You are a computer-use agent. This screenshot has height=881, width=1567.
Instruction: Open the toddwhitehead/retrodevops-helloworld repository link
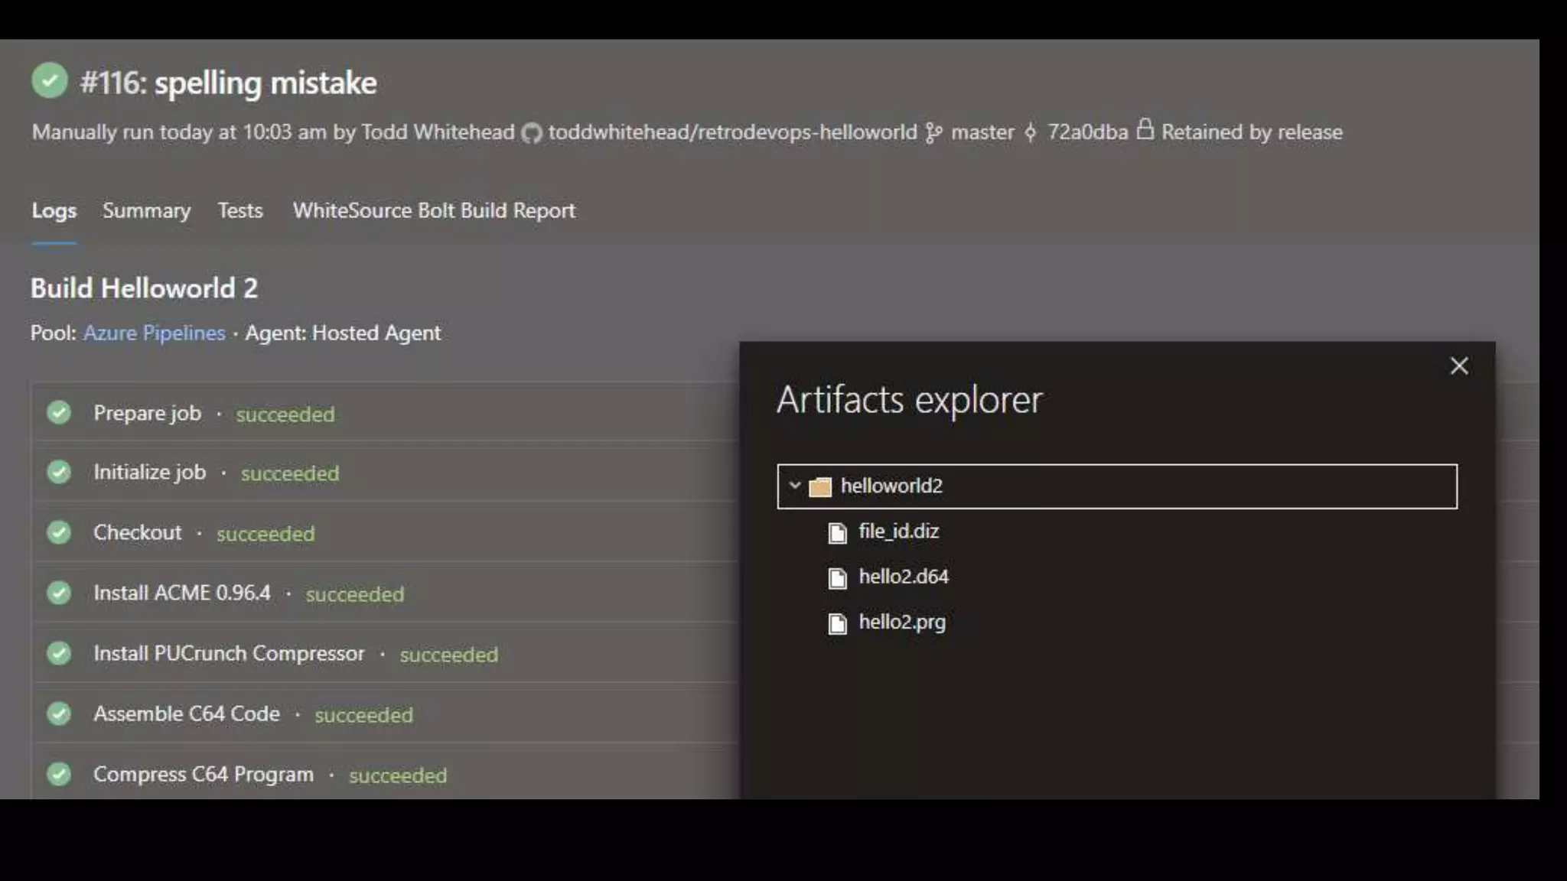point(732,132)
